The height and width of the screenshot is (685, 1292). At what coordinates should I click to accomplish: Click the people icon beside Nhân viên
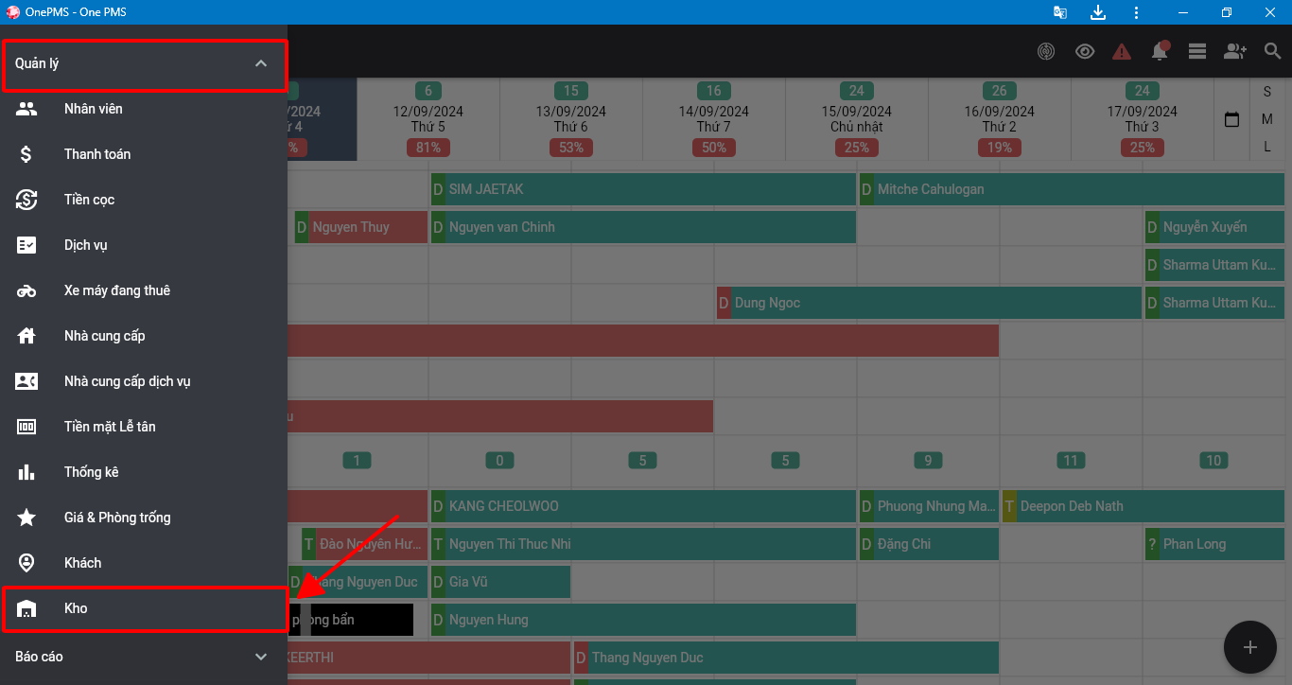pyautogui.click(x=26, y=109)
